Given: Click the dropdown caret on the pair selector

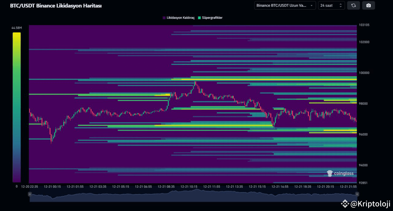Looking at the screenshot, I should click(x=312, y=5).
